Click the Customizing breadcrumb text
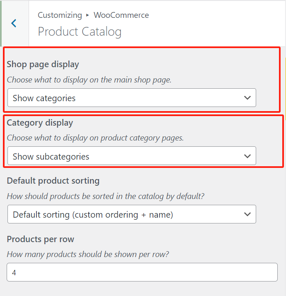This screenshot has width=286, height=296. click(x=60, y=15)
